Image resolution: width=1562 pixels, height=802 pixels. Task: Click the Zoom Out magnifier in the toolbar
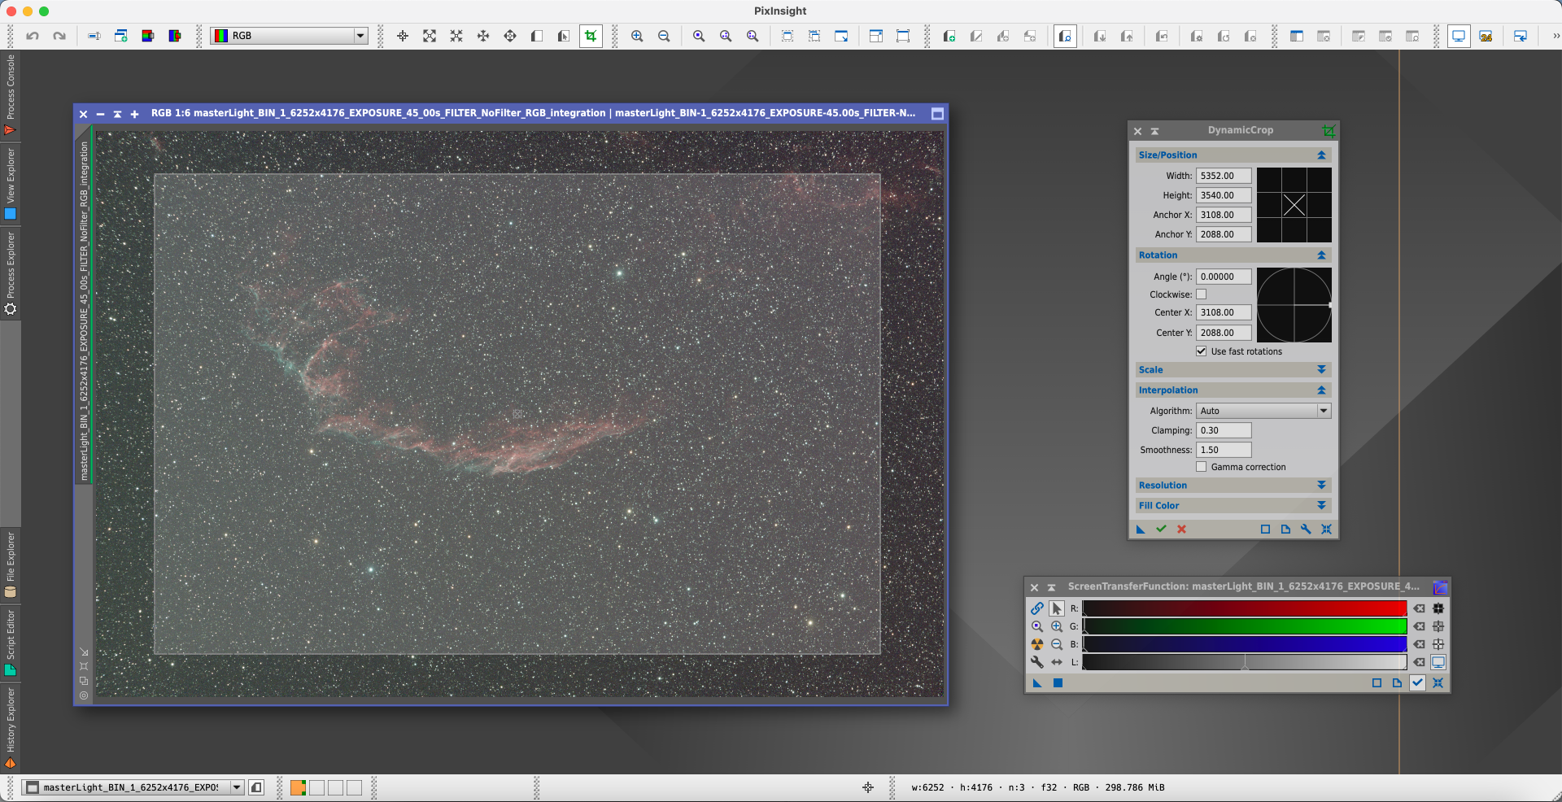[x=664, y=36]
